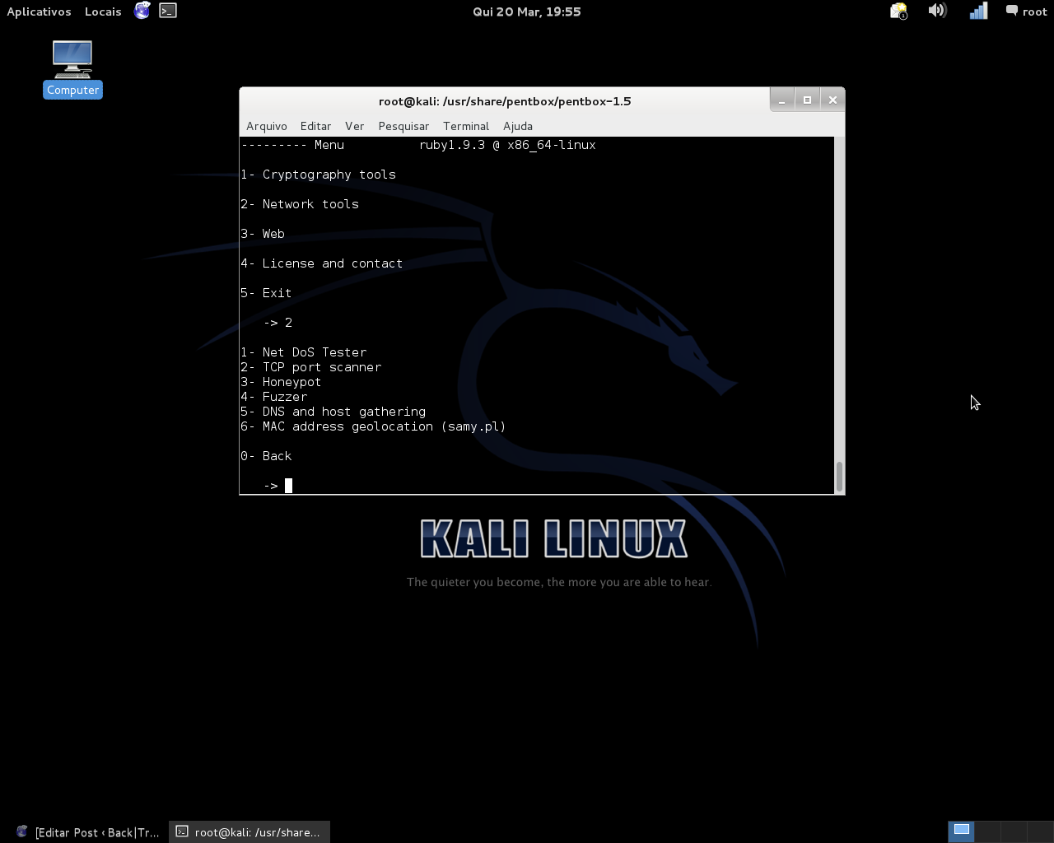Image resolution: width=1054 pixels, height=843 pixels.
Task: Open the Terminal menu in menubar
Action: coord(466,126)
